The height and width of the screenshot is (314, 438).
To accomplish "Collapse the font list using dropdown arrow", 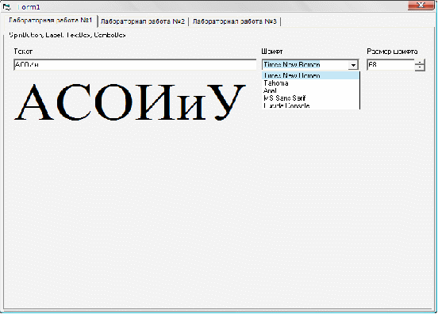I will 353,65.
